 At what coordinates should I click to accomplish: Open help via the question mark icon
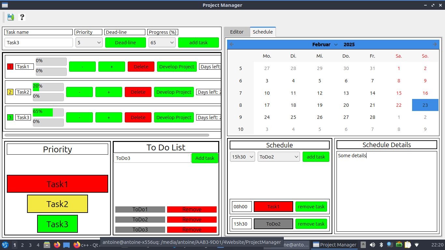(22, 17)
